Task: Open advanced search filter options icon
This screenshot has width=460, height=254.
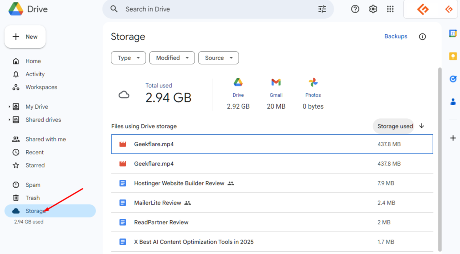Action: [322, 9]
